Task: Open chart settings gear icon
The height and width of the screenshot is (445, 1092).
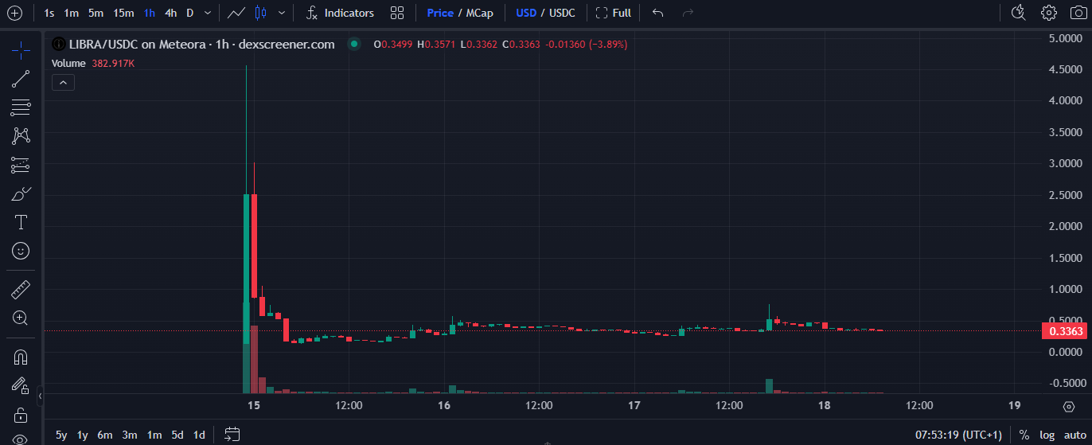Action: [1049, 13]
